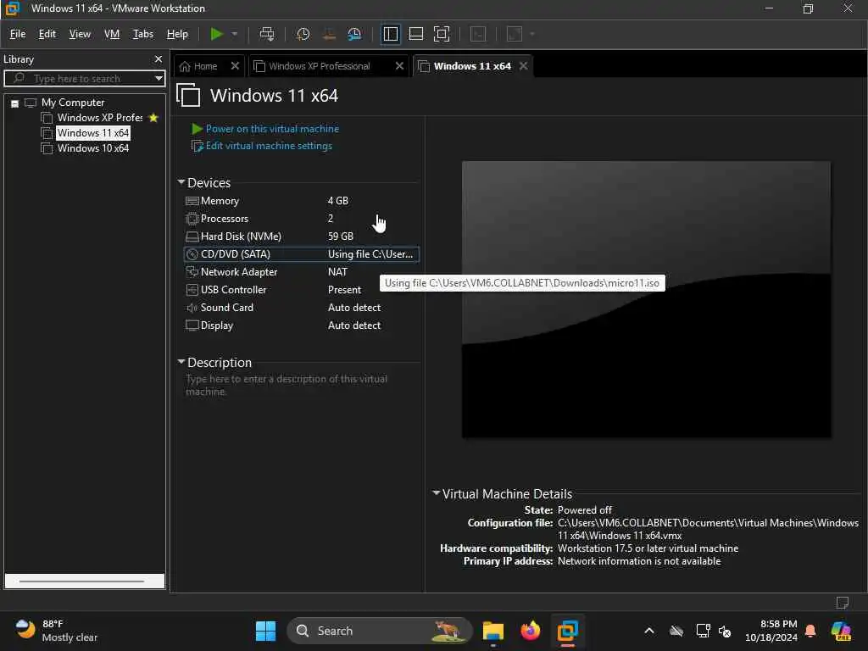Select Windows 11 x64 in library tree
Screen dimensions: 868x651
[x=93, y=133]
